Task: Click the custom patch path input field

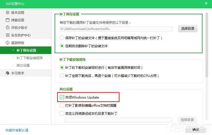Action: [118, 120]
